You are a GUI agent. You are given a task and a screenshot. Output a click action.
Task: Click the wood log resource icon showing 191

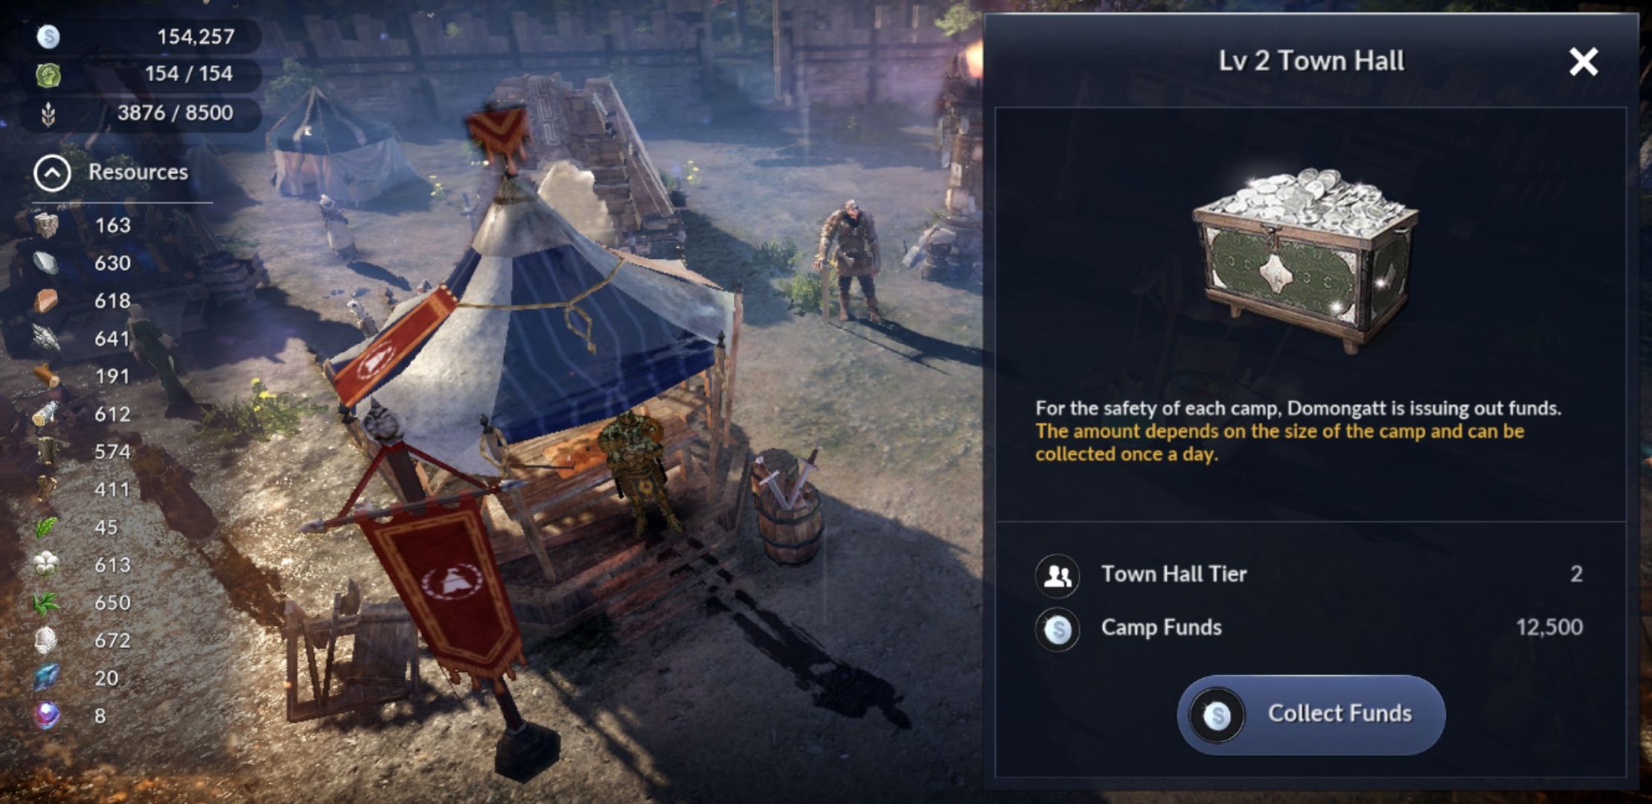click(46, 376)
